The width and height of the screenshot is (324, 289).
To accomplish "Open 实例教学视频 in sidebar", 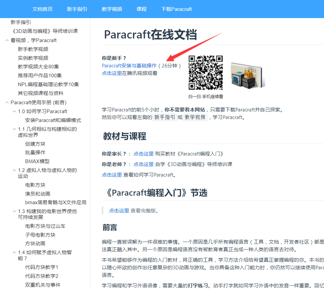I will pyautogui.click(x=33, y=58).
